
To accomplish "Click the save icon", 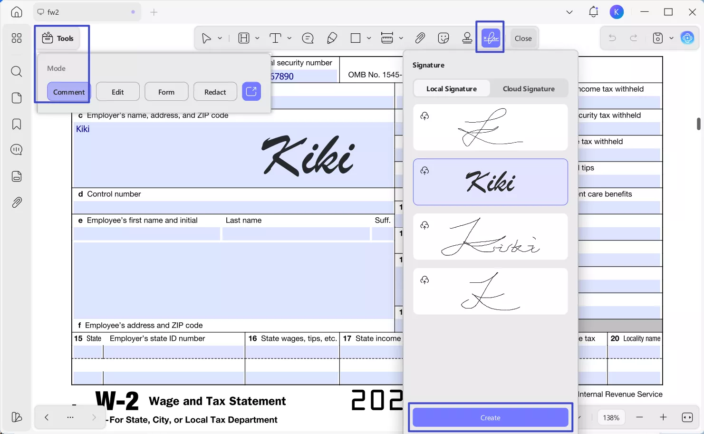I will (x=658, y=39).
